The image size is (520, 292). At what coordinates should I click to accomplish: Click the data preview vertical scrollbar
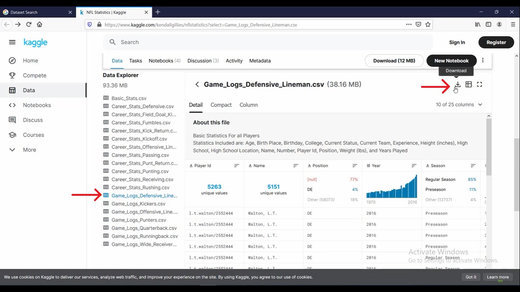coord(489,147)
